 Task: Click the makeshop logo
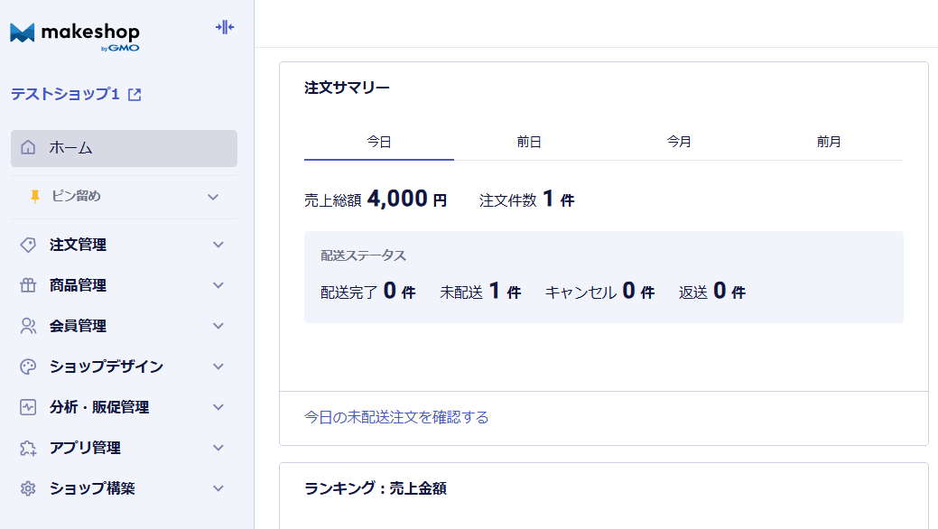(75, 36)
